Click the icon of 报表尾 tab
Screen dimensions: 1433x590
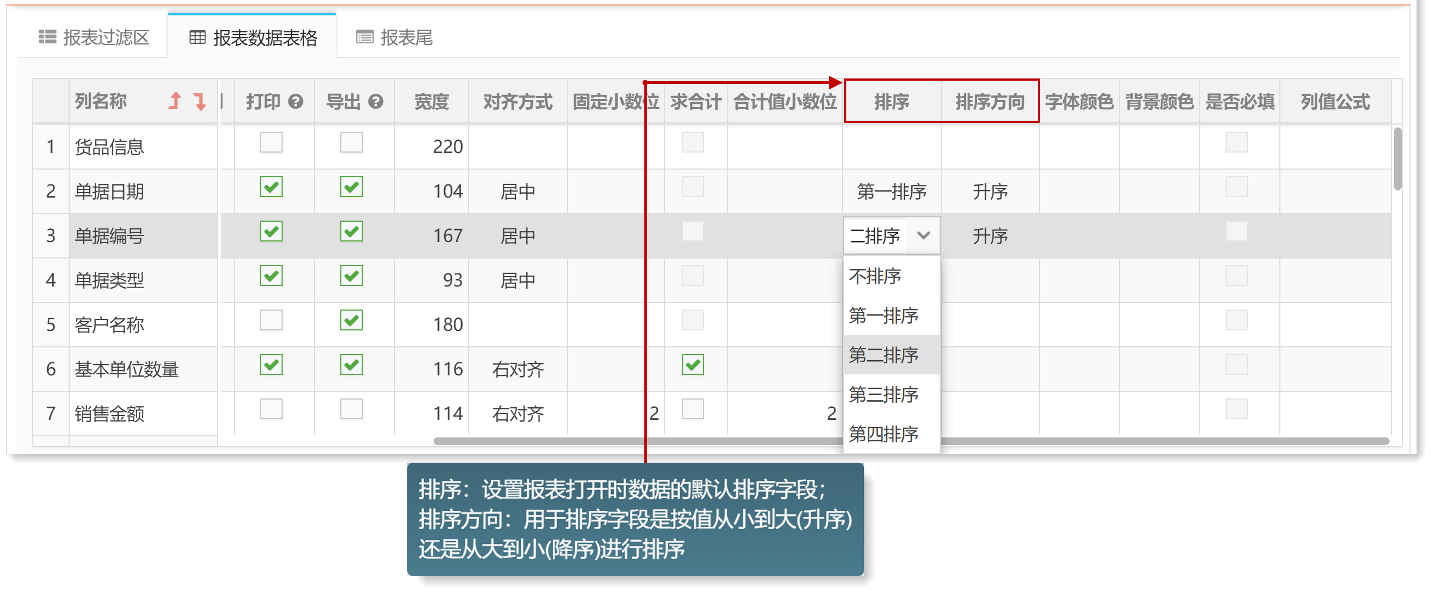(365, 37)
